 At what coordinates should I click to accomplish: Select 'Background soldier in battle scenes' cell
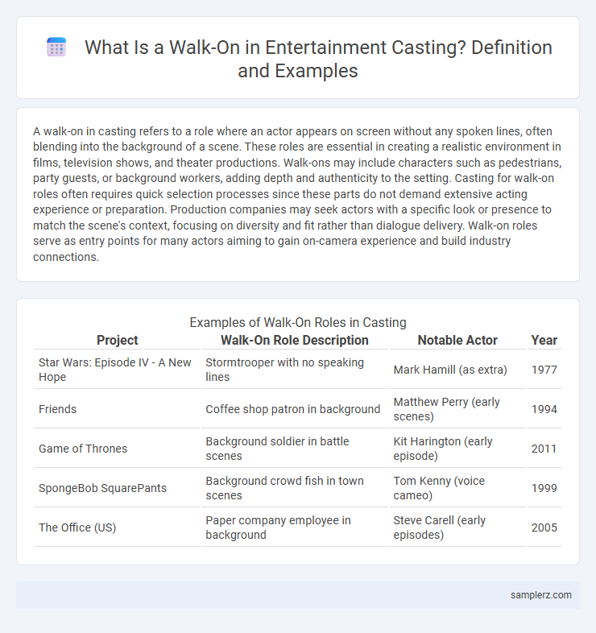(295, 449)
